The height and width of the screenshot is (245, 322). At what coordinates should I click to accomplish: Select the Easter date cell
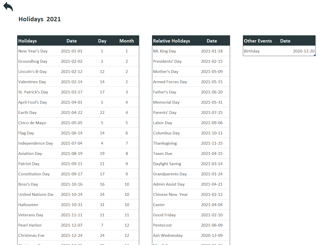tap(212, 205)
